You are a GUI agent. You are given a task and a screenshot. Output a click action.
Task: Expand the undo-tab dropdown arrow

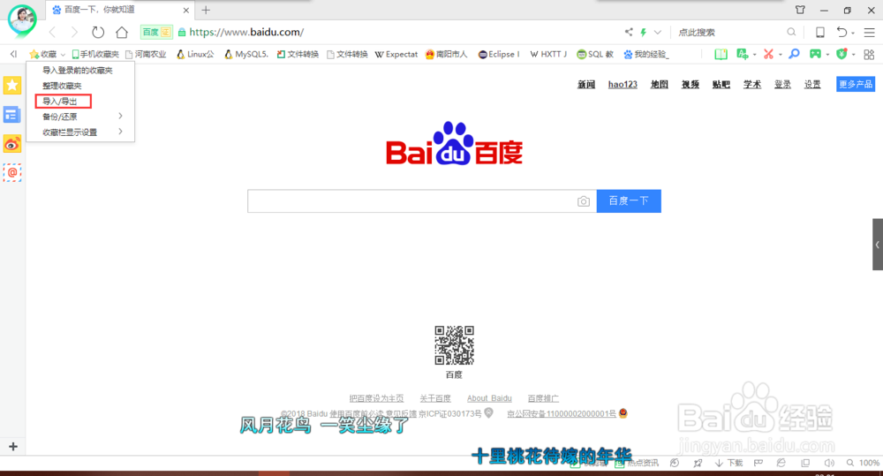[x=853, y=34]
